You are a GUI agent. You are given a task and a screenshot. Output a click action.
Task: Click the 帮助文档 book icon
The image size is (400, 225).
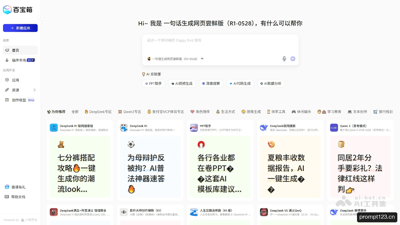pyautogui.click(x=7, y=197)
